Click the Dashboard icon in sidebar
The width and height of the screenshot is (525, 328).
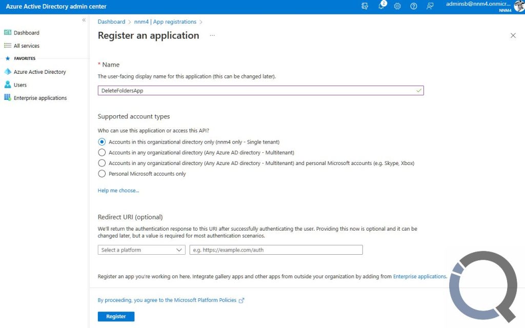8,32
